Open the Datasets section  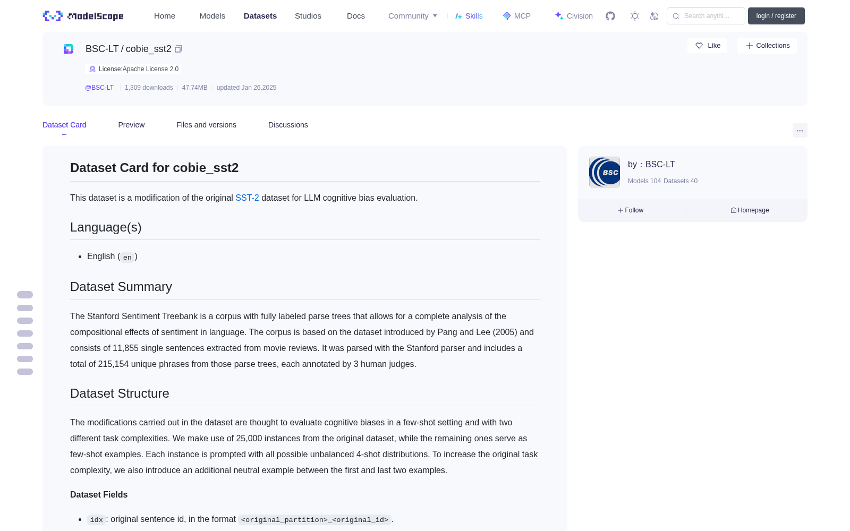(x=260, y=16)
